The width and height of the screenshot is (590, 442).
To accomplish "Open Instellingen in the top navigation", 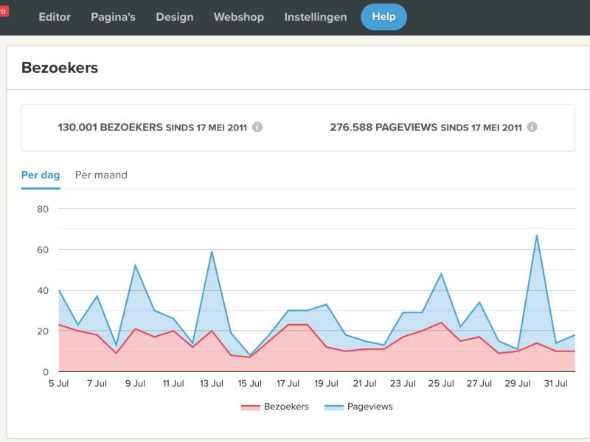I will pos(316,17).
